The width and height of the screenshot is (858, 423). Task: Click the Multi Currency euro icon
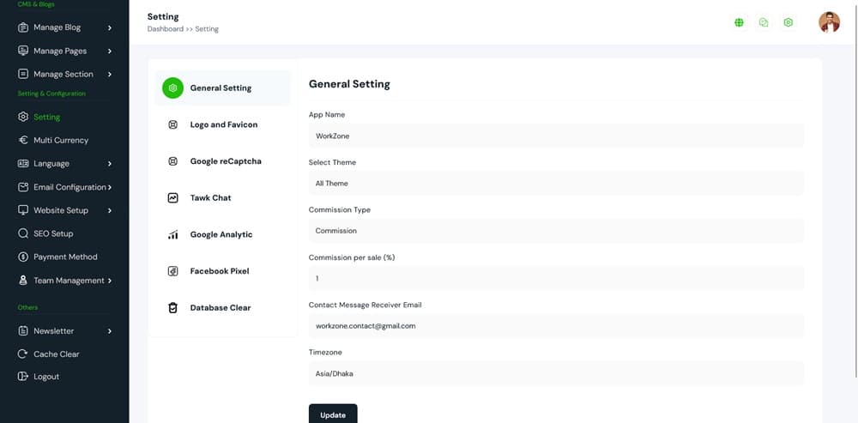23,140
